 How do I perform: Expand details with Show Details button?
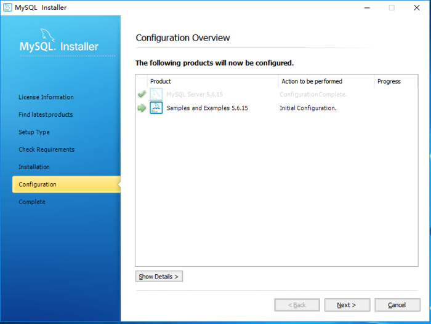(159, 277)
